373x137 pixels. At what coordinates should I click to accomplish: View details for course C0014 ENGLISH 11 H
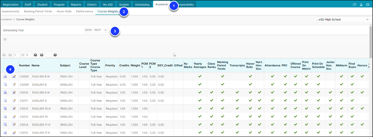click(5, 124)
